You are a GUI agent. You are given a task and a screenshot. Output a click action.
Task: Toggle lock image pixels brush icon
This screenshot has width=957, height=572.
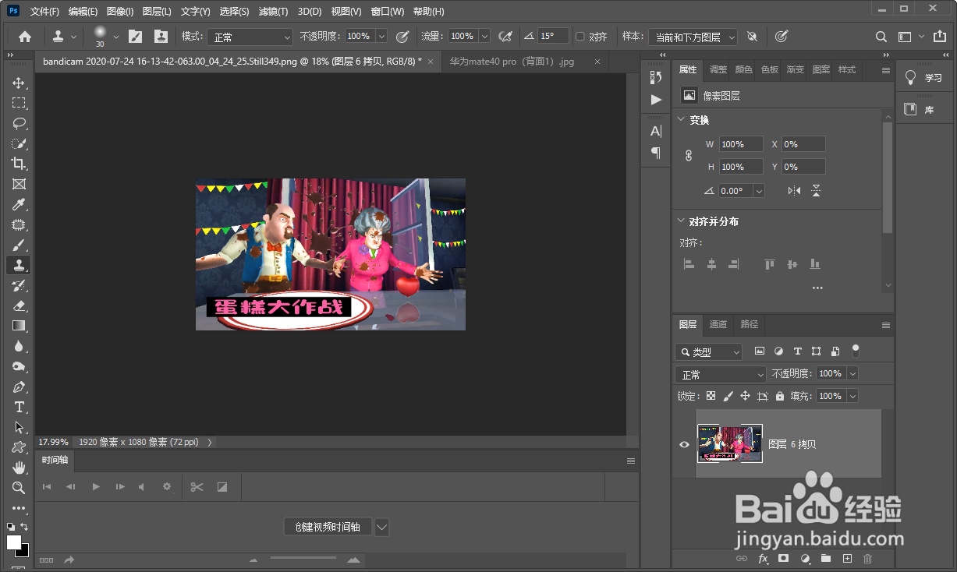click(x=728, y=396)
